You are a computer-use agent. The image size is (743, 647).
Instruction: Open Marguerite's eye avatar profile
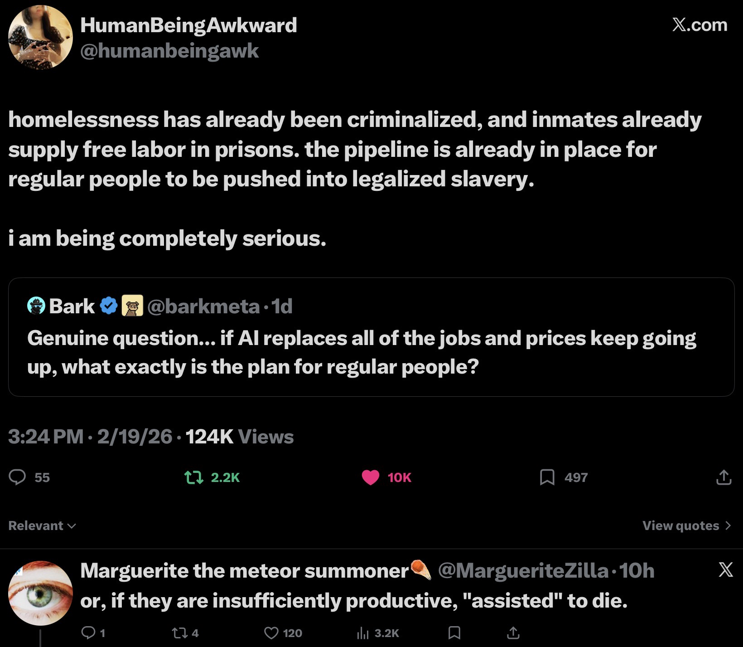click(x=40, y=593)
